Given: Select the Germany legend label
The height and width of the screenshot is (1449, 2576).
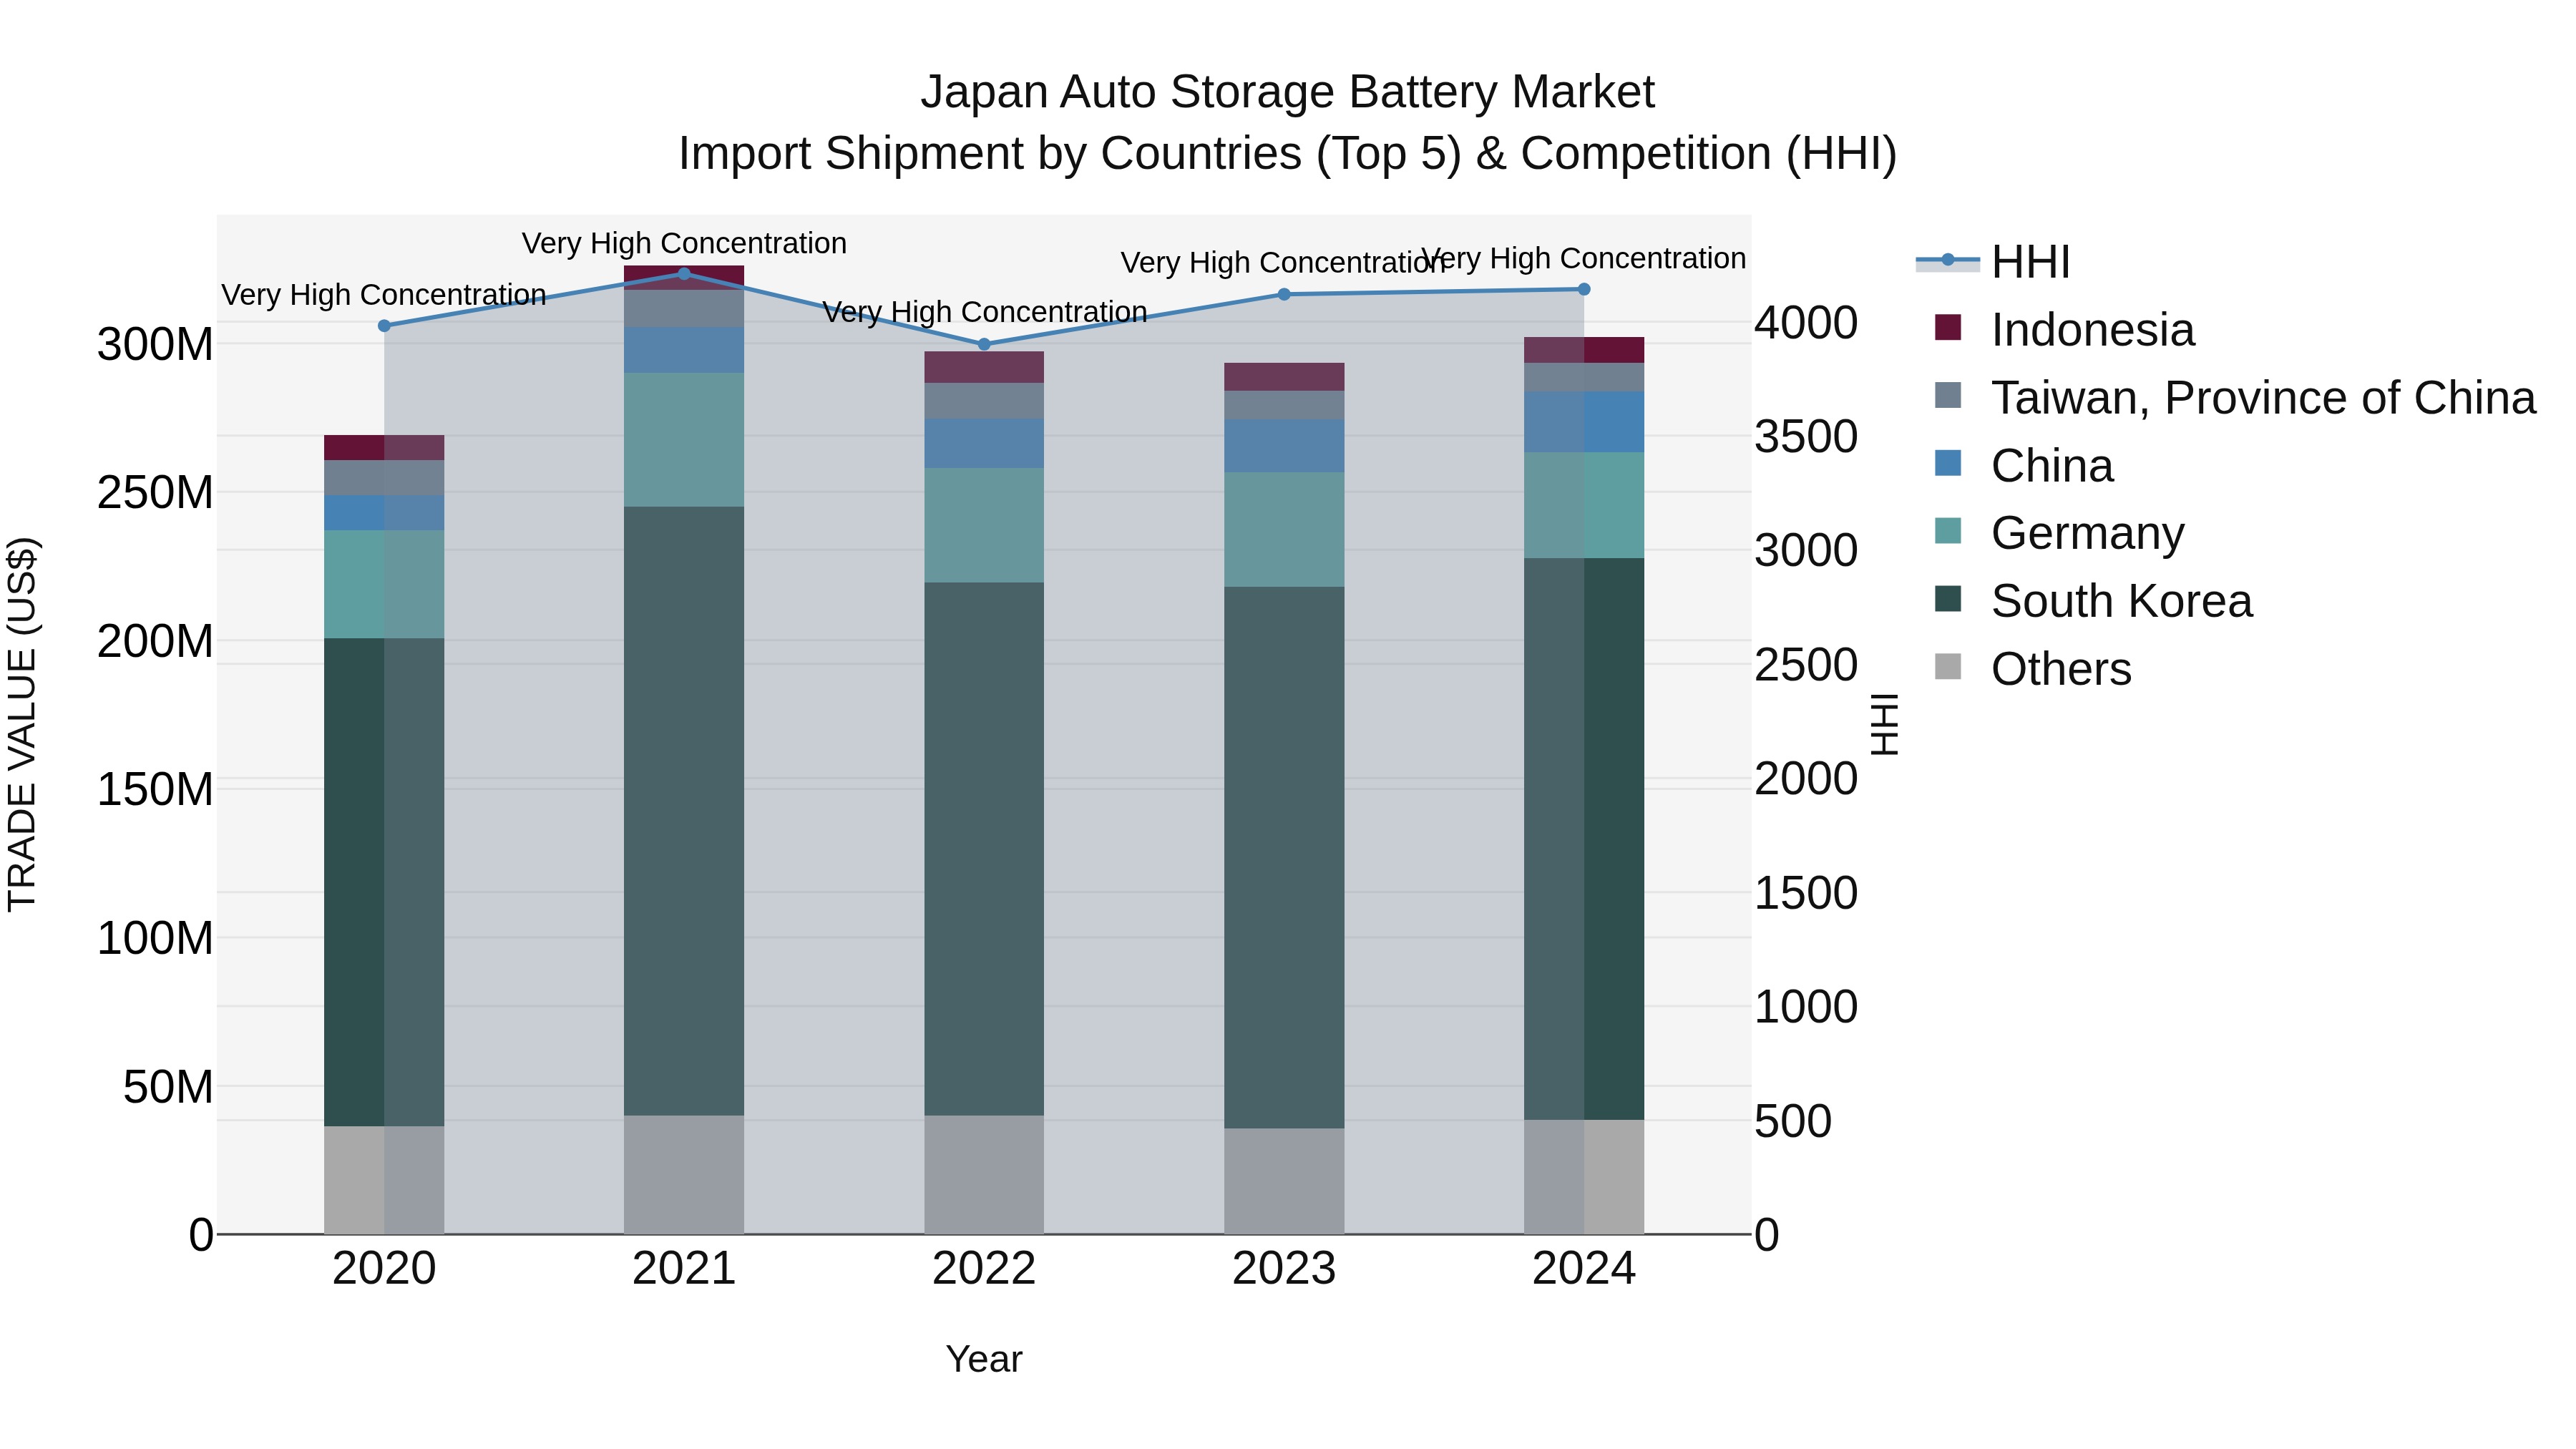Looking at the screenshot, I should (x=2087, y=533).
